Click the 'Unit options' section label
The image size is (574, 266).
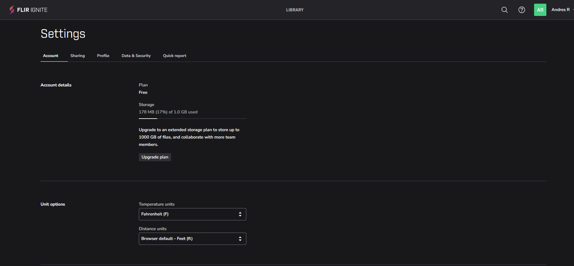pos(53,204)
